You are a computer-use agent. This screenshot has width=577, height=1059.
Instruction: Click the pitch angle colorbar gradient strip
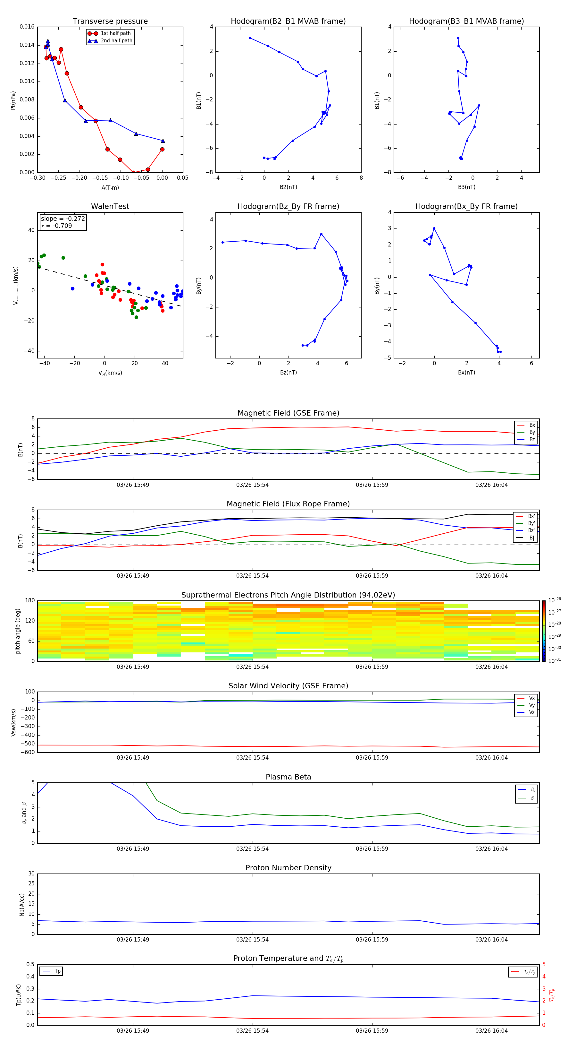point(543,631)
